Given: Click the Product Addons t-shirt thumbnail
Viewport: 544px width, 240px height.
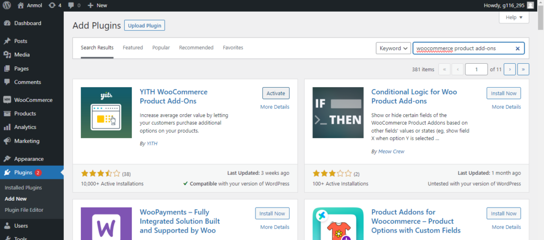Looking at the screenshot, I should pyautogui.click(x=338, y=224).
